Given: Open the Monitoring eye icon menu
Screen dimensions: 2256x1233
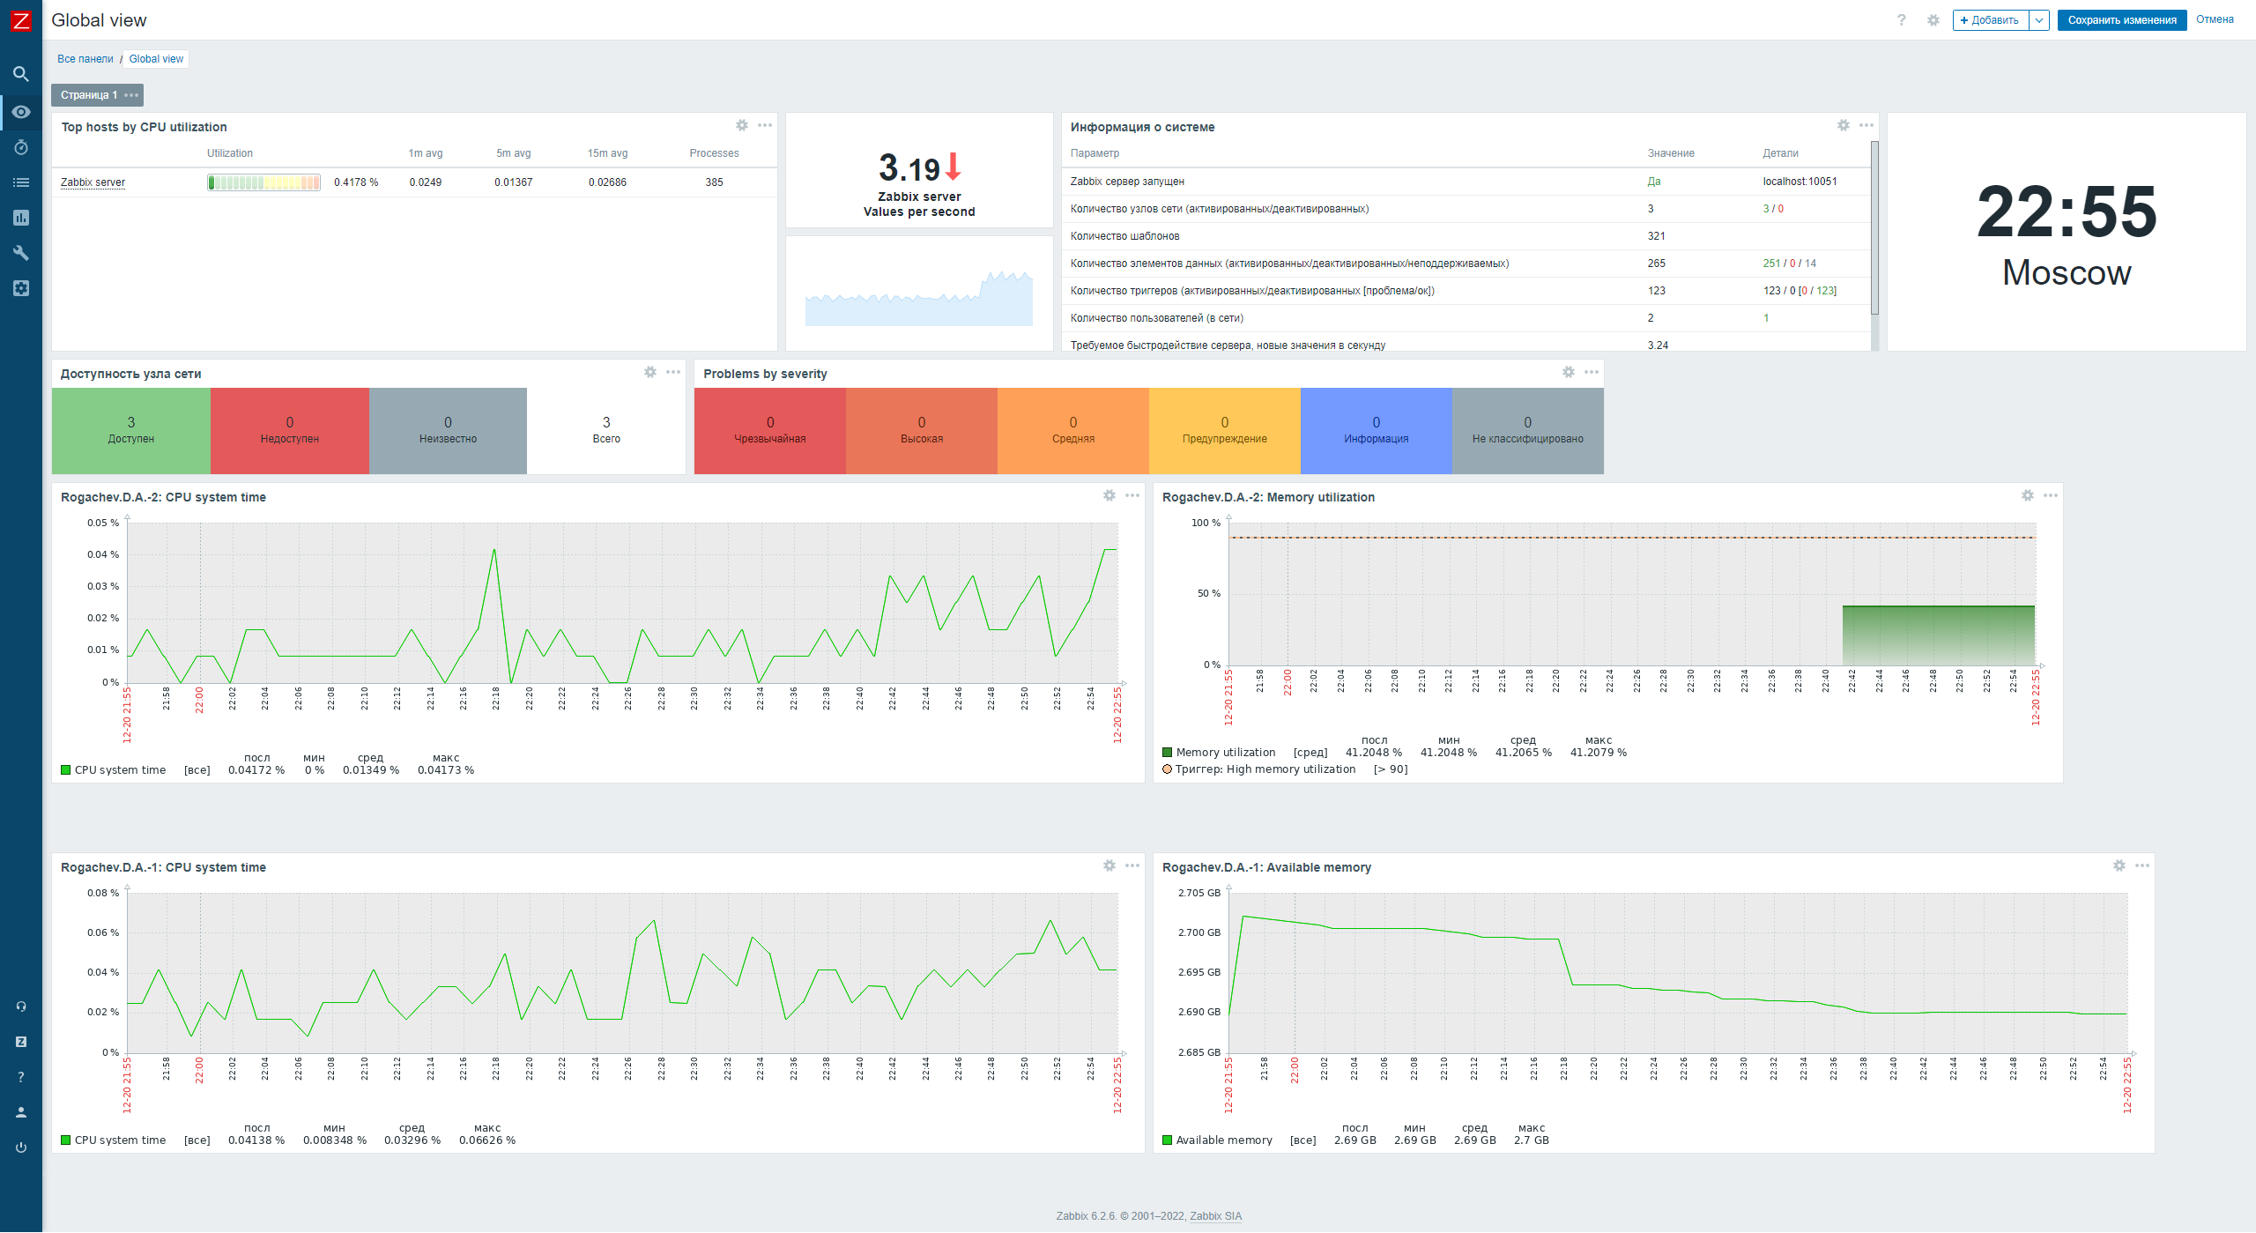Looking at the screenshot, I should (21, 112).
